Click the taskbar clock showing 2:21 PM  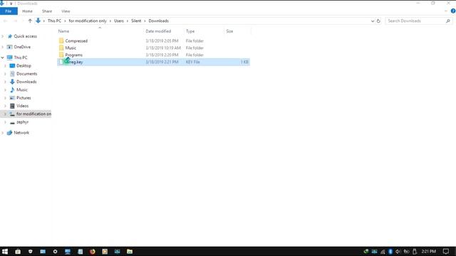429,251
